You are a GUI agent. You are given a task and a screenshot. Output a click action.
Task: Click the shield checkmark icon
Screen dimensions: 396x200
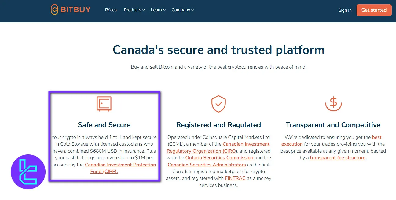coord(218,104)
